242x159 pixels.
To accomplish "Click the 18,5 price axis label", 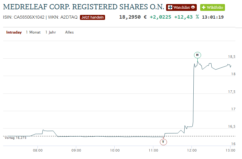I will pyautogui.click(x=232, y=57).
